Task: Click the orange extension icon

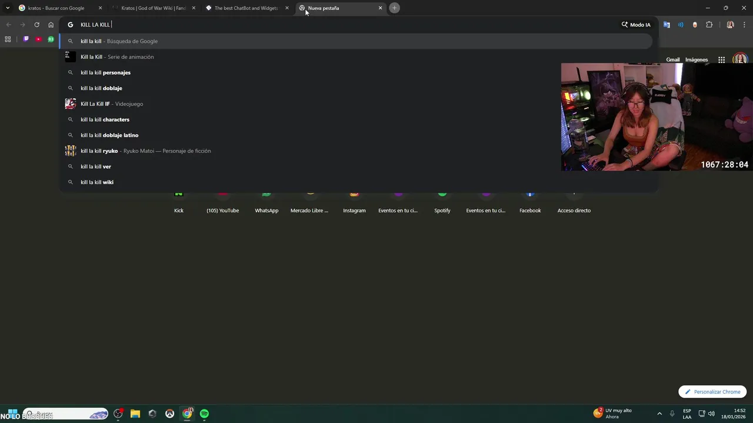Action: tap(695, 25)
